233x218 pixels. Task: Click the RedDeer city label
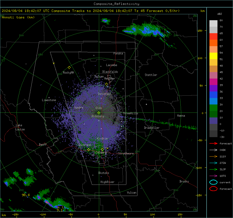tap(110, 79)
